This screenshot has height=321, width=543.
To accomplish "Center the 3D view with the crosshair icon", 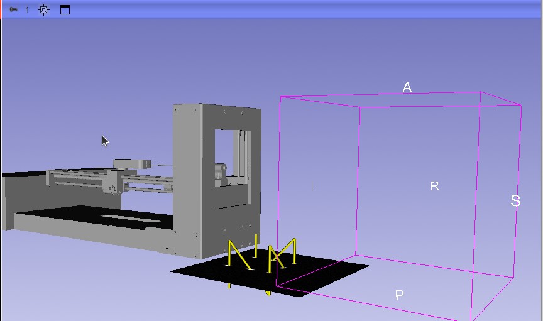I will click(x=43, y=9).
